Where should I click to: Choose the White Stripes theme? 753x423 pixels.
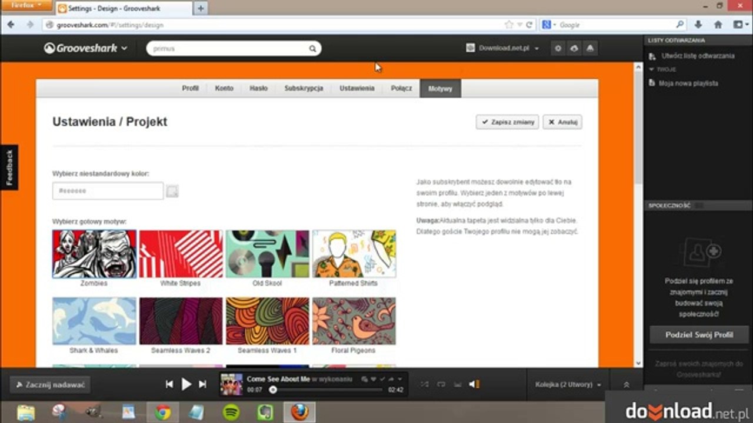181,254
